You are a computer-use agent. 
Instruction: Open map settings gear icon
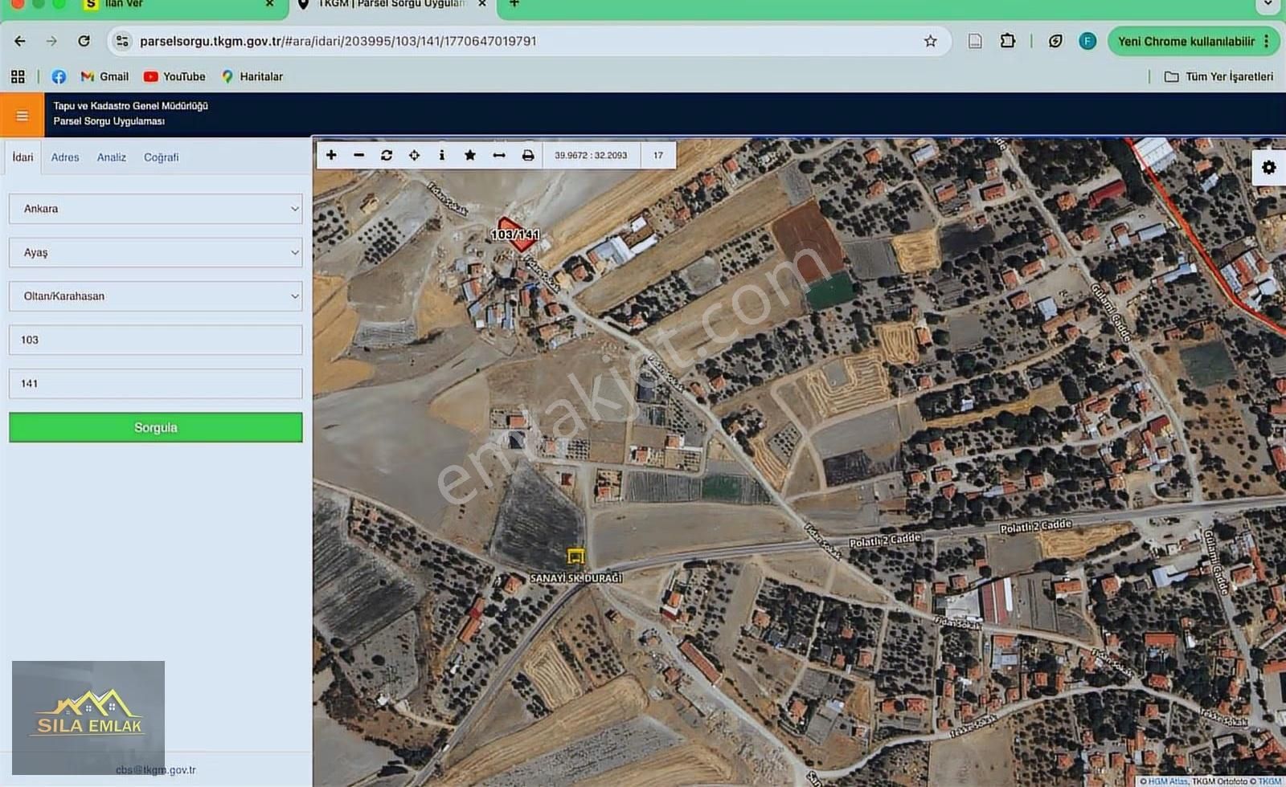1268,167
